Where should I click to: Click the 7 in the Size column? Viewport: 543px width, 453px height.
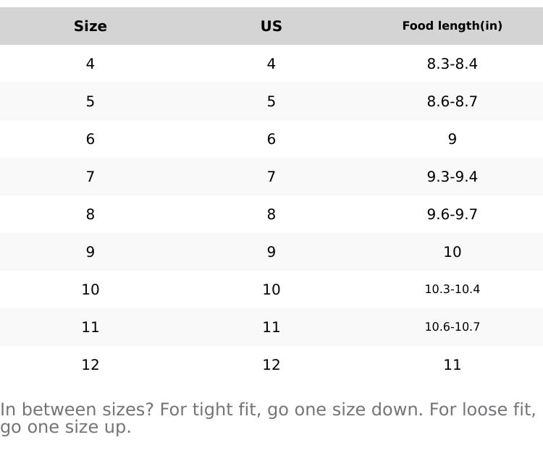click(x=90, y=177)
